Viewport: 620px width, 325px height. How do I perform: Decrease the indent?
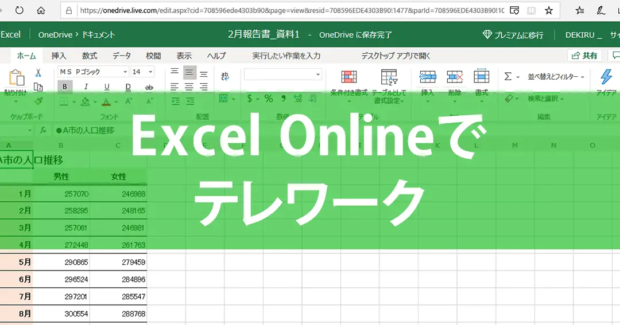(176, 101)
